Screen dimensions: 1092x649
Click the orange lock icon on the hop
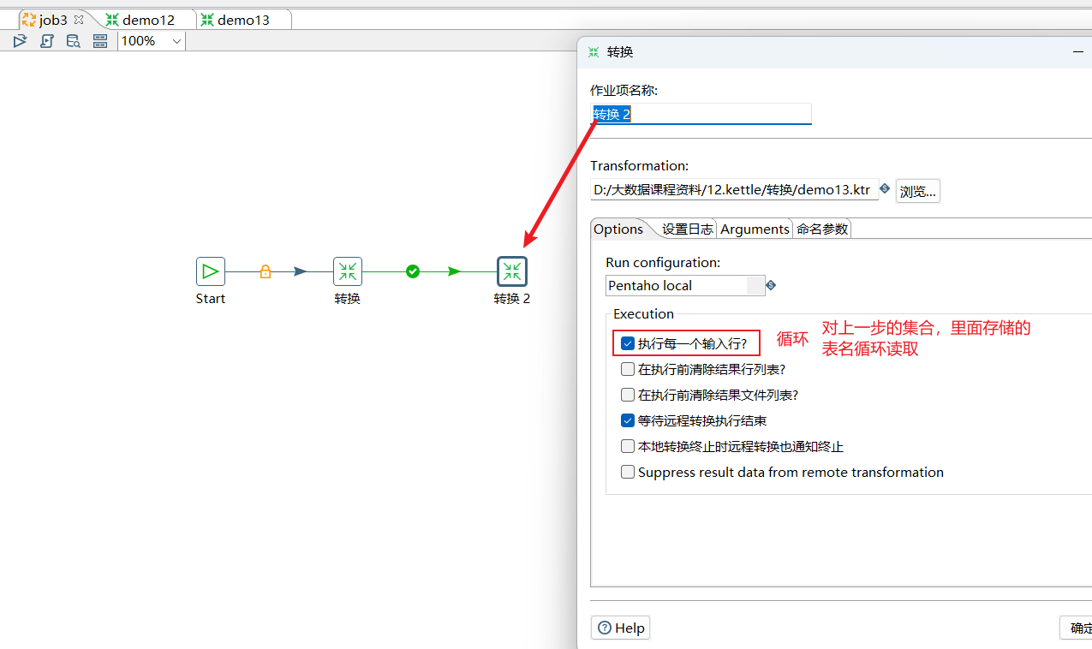pos(266,271)
